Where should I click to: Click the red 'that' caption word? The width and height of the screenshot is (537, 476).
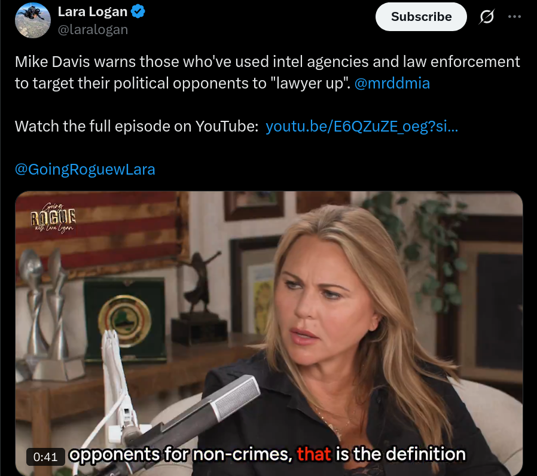(314, 454)
